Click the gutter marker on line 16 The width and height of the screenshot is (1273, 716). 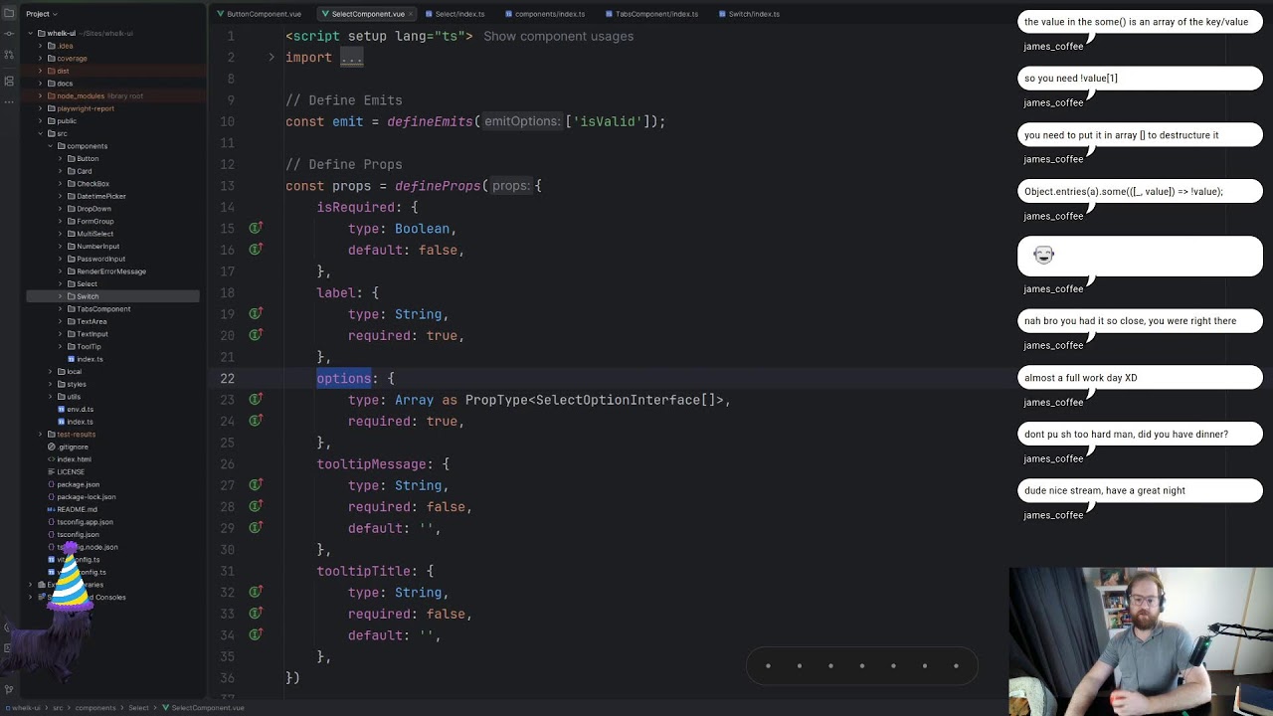point(256,250)
